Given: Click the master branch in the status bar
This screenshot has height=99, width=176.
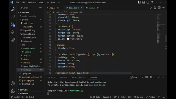Looking at the screenshot, I should point(16,97).
